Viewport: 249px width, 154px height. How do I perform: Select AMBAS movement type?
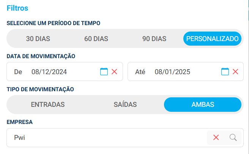pyautogui.click(x=203, y=105)
